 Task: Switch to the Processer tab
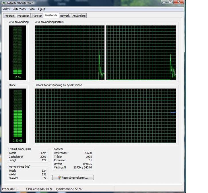point(23,16)
